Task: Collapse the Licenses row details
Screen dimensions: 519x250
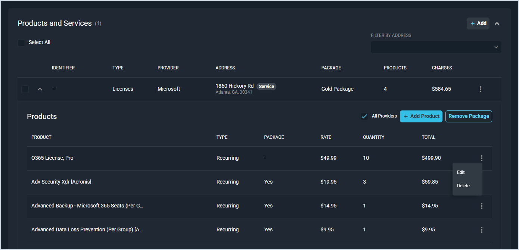Action: click(x=40, y=89)
